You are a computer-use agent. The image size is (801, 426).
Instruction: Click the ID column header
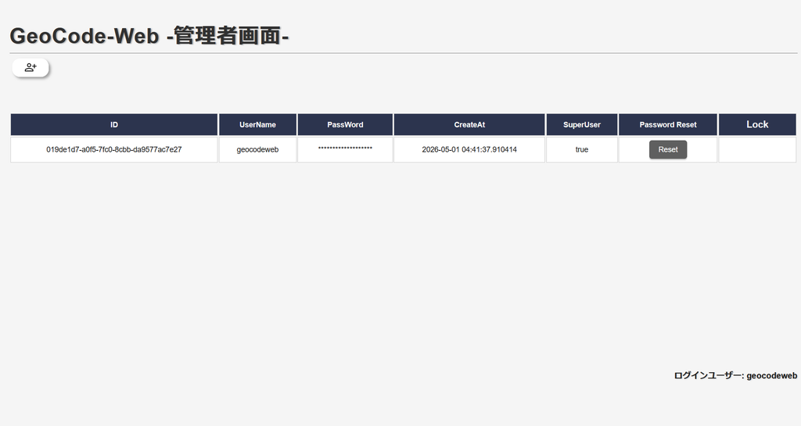pyautogui.click(x=114, y=124)
